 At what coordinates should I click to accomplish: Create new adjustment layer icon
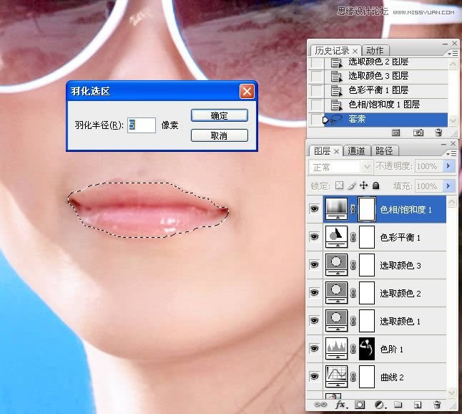click(x=380, y=405)
